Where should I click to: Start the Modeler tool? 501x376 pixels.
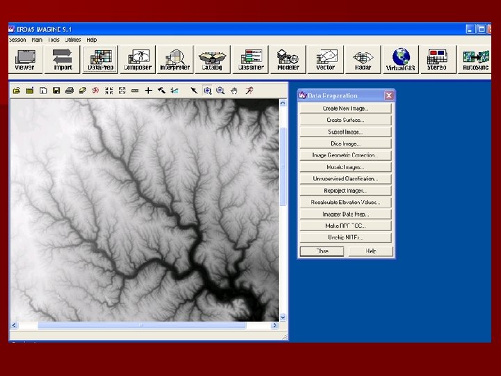(288, 58)
